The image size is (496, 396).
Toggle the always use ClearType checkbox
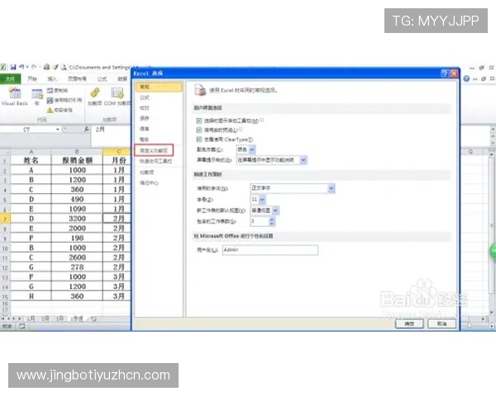199,139
